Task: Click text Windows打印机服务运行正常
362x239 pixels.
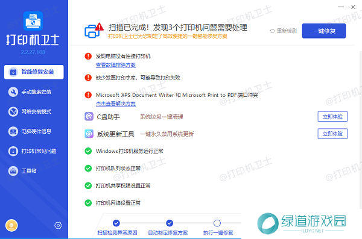Action: pyautogui.click(x=130, y=151)
